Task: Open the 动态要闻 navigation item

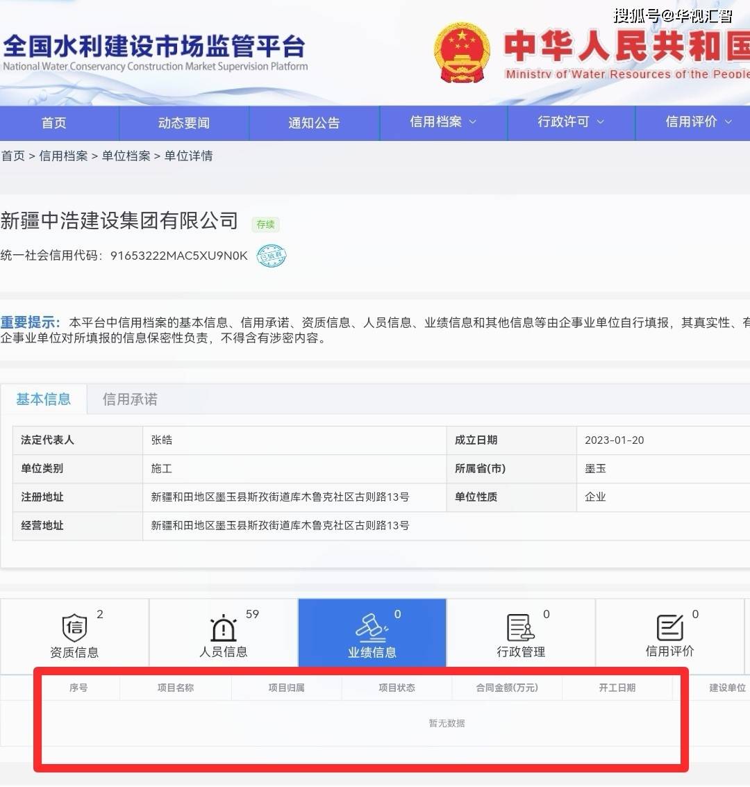Action: tap(183, 123)
